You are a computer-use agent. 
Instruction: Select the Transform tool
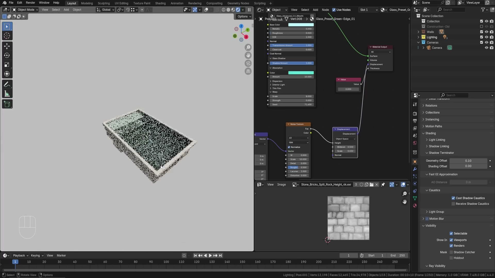[7, 74]
